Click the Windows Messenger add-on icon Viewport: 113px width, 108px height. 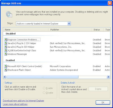[6, 54]
